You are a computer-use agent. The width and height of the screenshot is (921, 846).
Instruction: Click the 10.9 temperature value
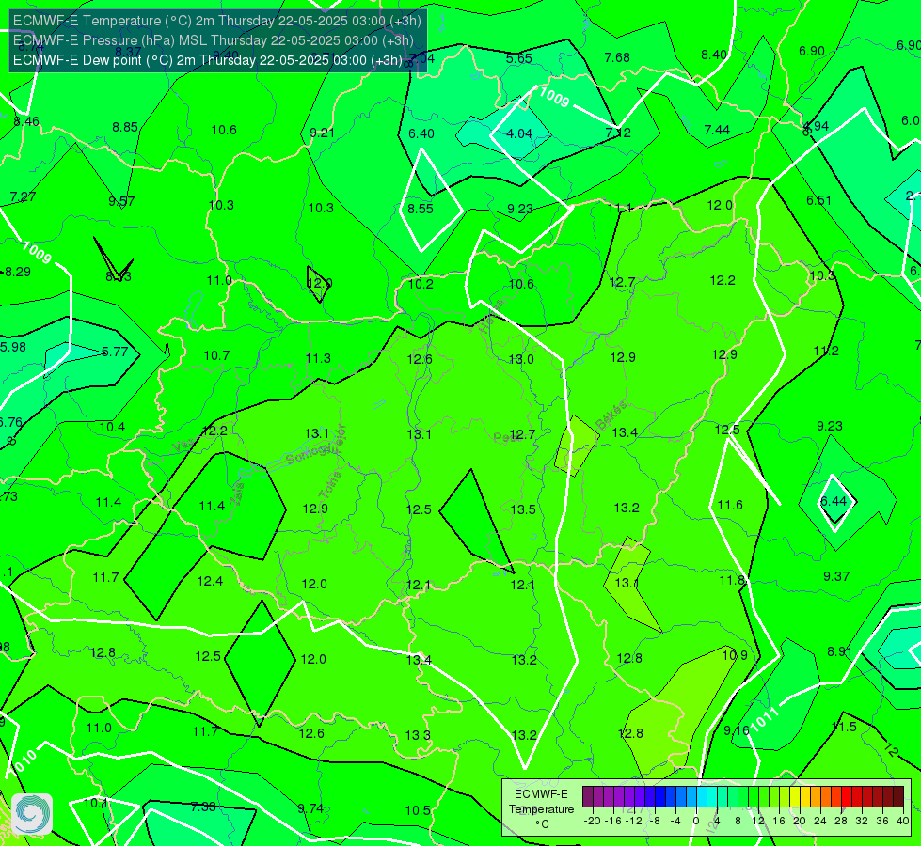coord(735,655)
